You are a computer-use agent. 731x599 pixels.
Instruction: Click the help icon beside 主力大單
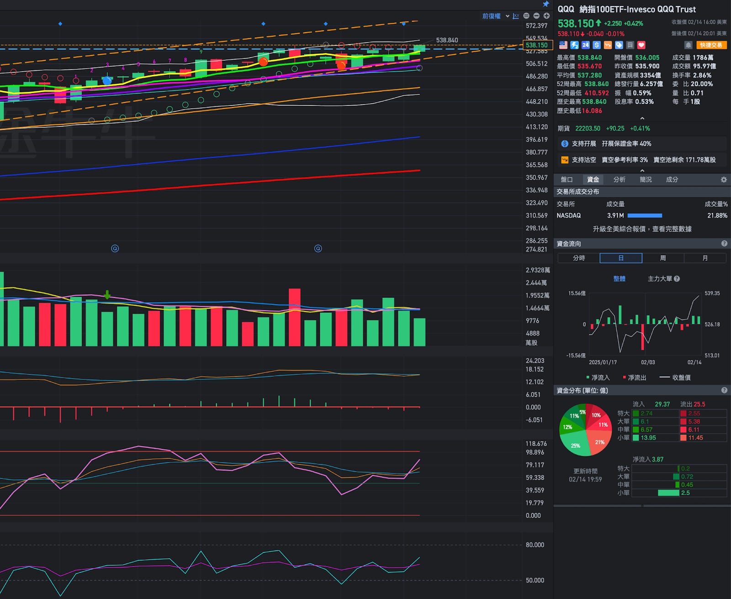(677, 278)
